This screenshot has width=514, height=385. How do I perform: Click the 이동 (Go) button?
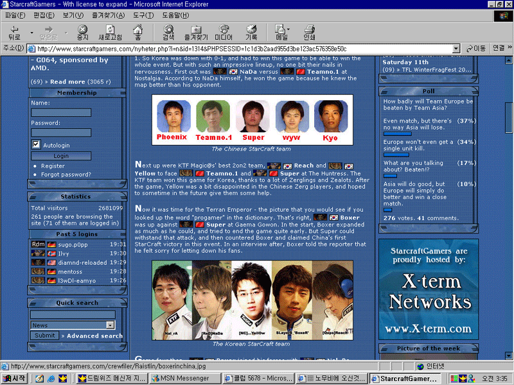tap(475, 49)
